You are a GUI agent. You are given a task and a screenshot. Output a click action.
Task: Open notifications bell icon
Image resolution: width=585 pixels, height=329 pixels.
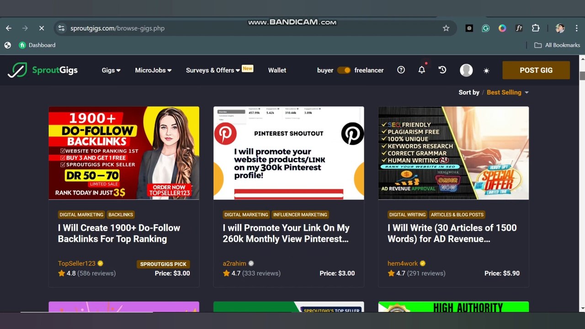pos(422,70)
